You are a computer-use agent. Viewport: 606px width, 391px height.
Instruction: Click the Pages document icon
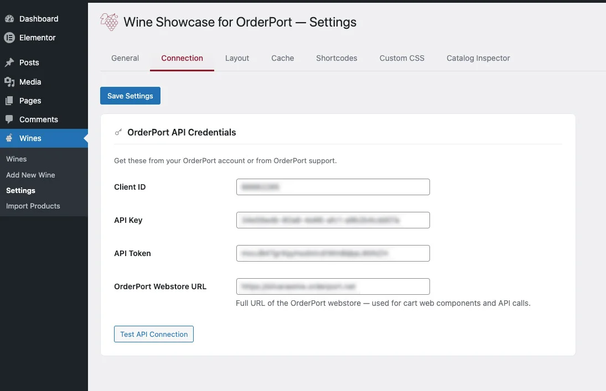pos(9,101)
